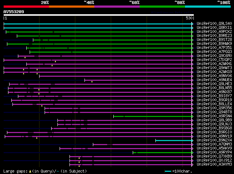Click the green arrowhead ending UniRef100_A9PCK2 row
234x174 pixels.
[192, 32]
